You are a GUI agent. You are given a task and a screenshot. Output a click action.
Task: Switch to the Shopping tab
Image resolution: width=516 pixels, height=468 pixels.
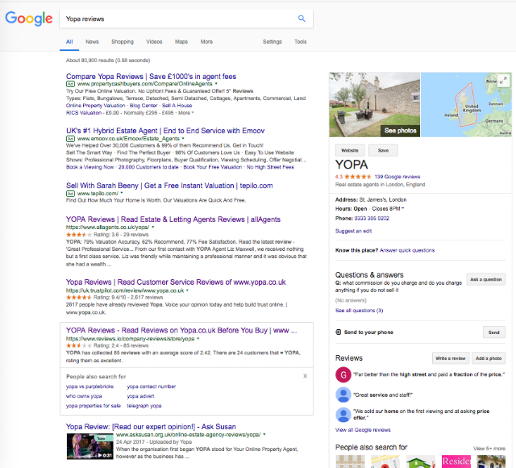click(123, 42)
